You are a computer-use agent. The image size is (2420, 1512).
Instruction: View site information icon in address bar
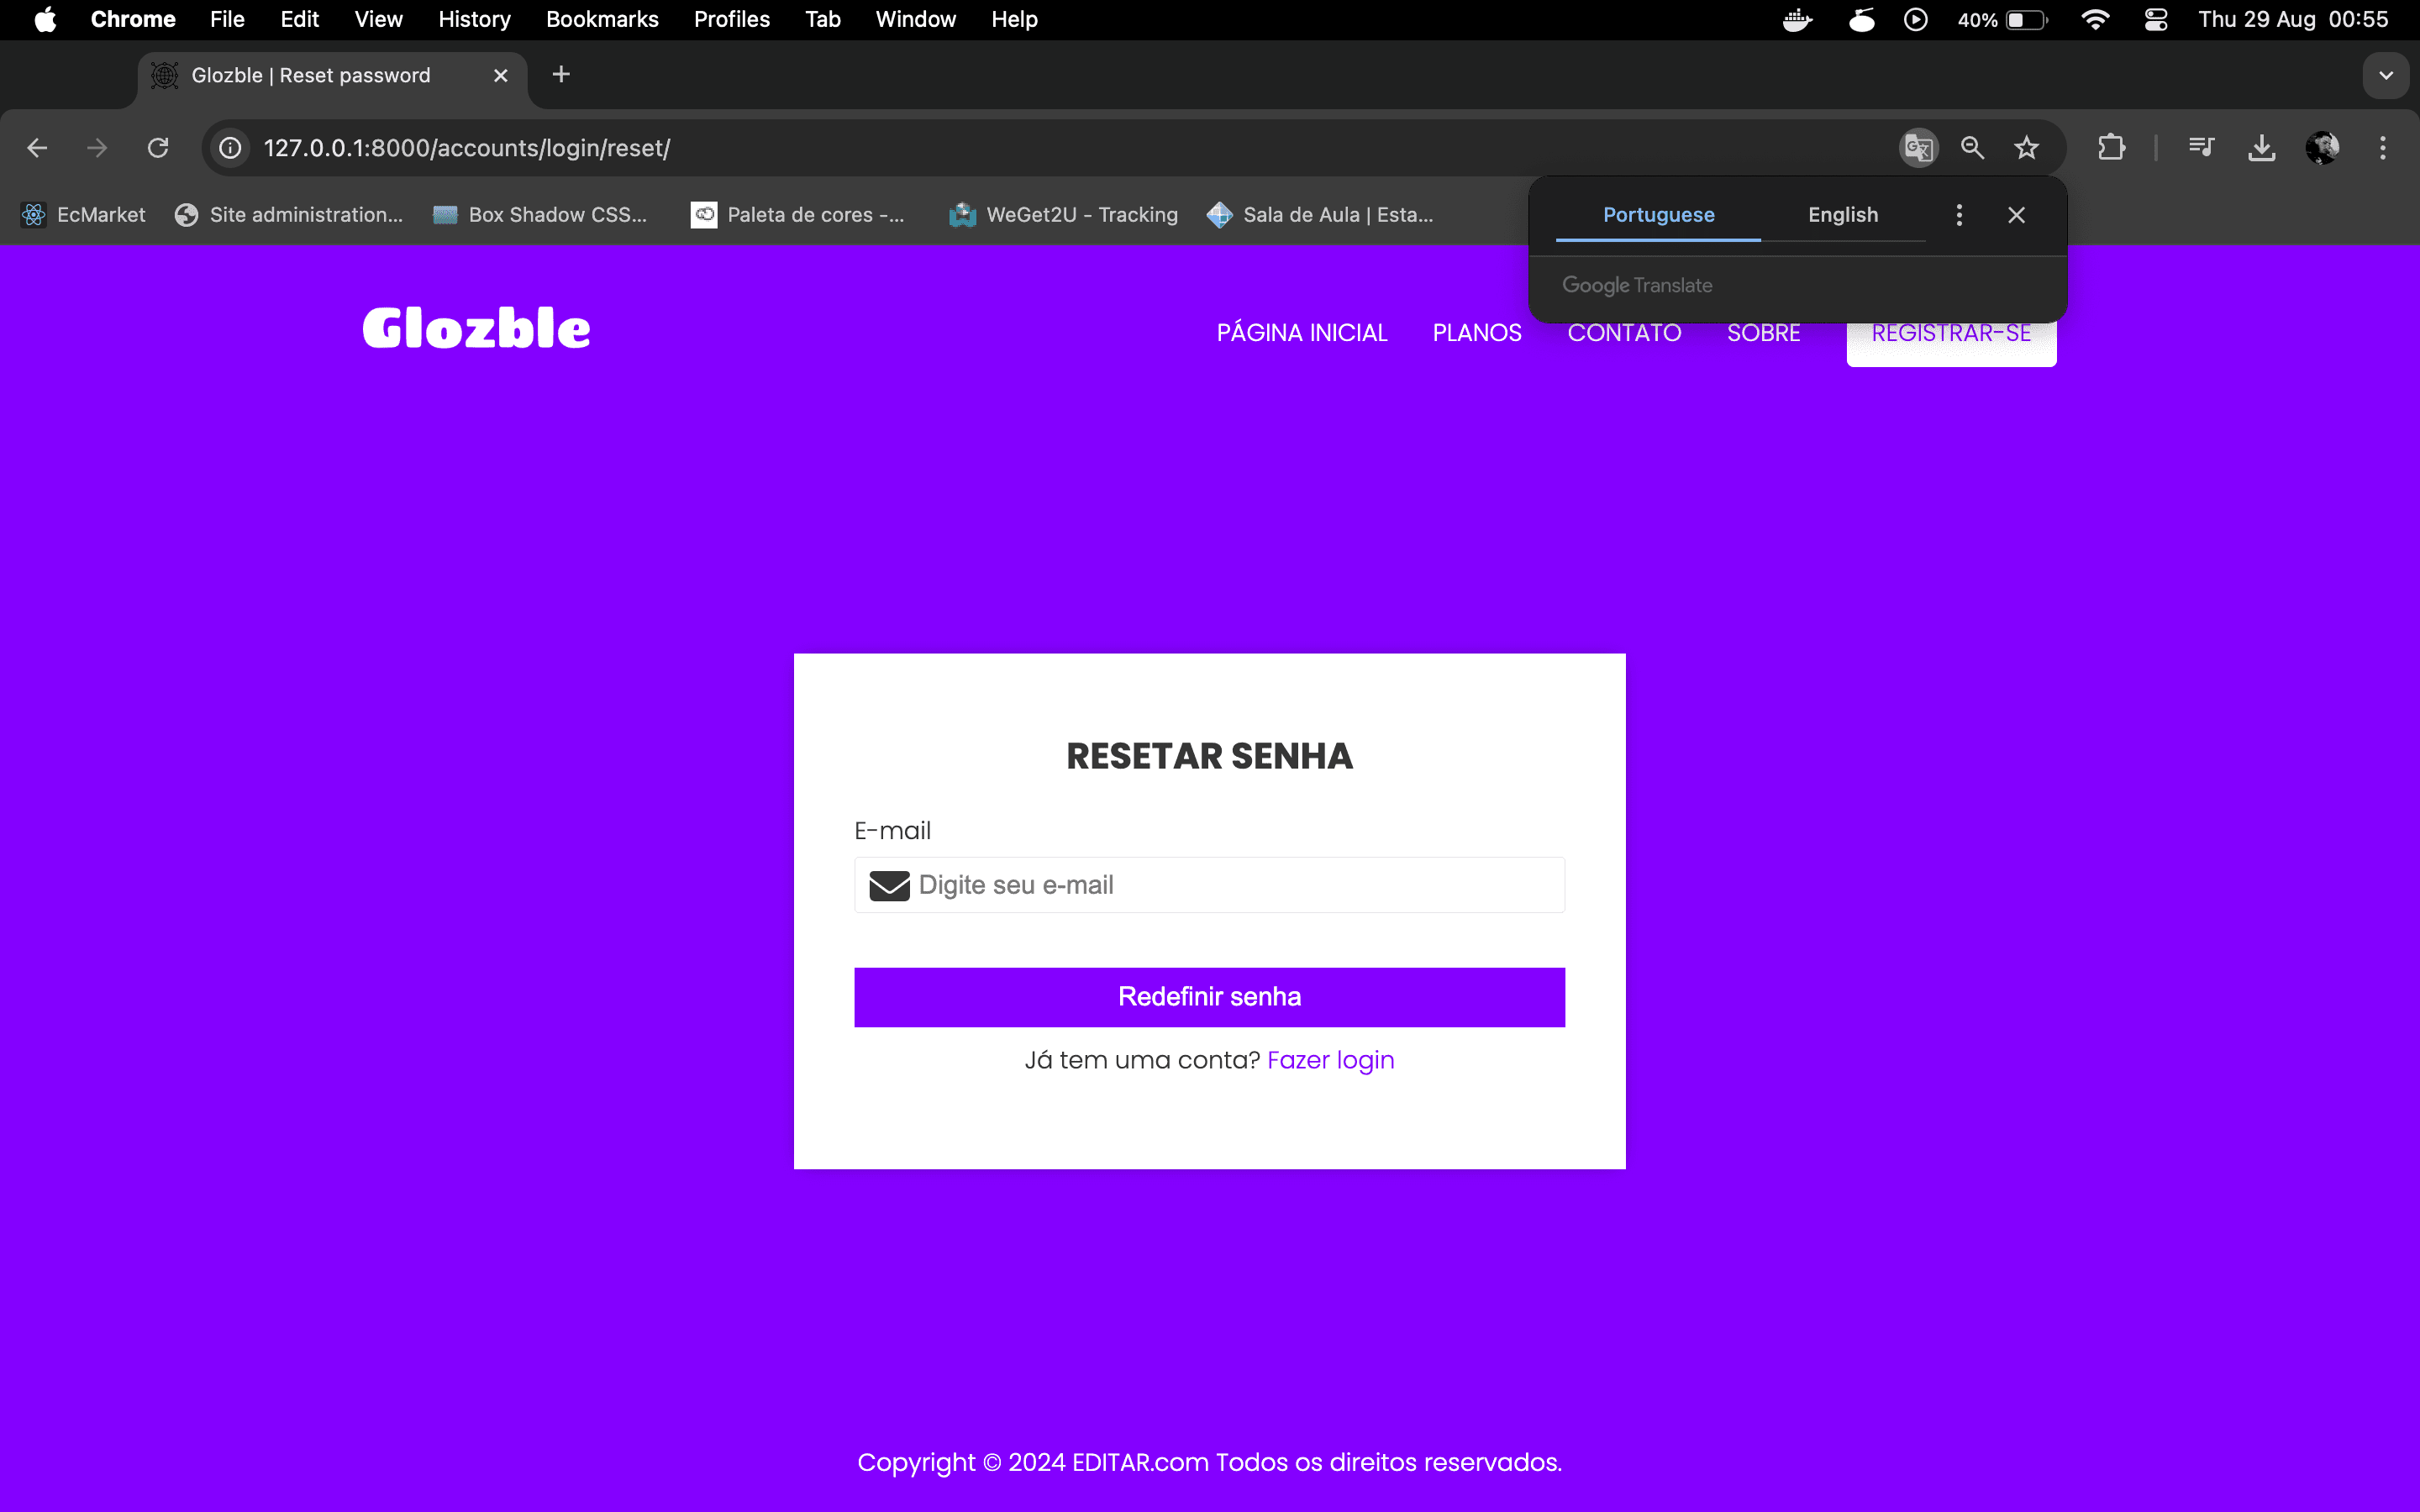coord(230,148)
